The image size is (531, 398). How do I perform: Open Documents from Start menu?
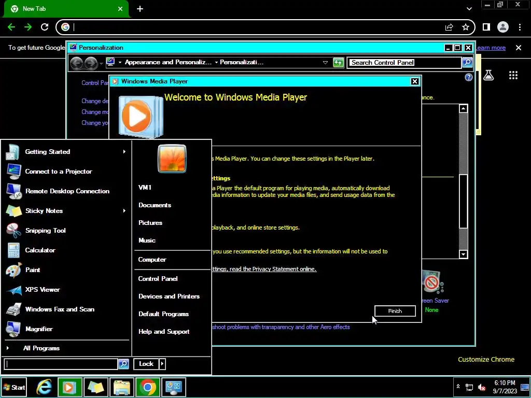coord(155,205)
